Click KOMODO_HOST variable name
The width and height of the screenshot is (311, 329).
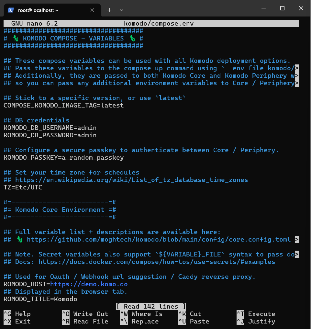click(x=25, y=284)
